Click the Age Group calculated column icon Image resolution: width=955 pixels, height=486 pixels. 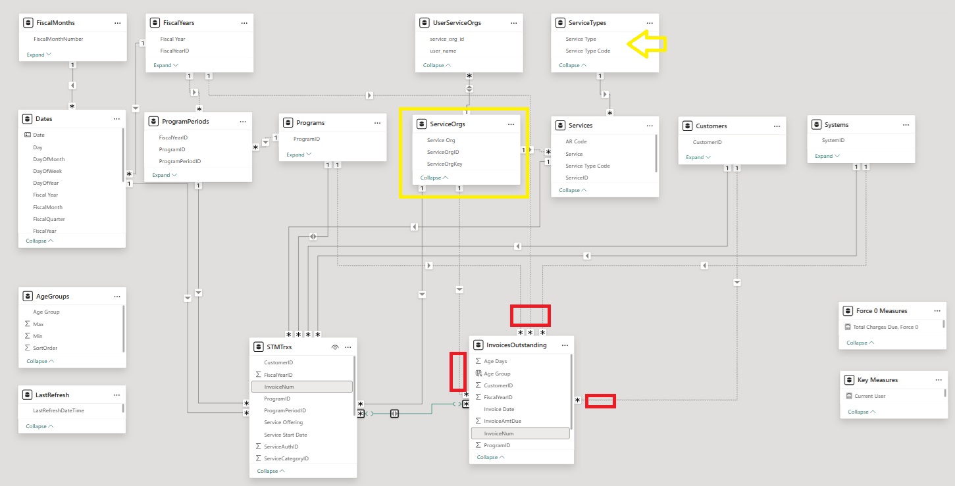point(478,374)
